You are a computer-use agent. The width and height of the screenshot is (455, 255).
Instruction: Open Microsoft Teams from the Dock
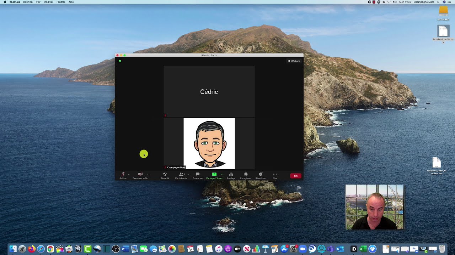click(x=330, y=249)
